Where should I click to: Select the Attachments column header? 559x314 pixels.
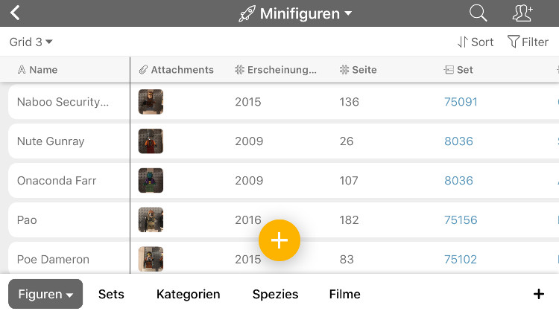[x=177, y=70]
